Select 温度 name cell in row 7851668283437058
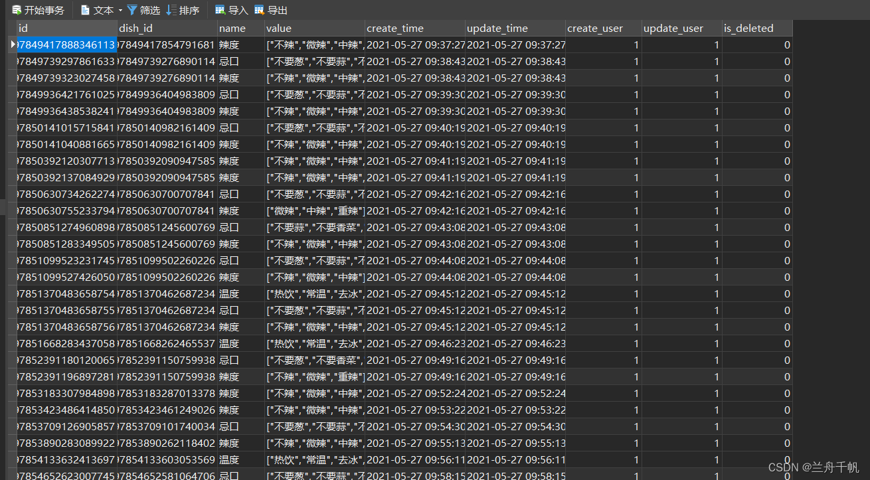The height and width of the screenshot is (480, 870). 240,343
